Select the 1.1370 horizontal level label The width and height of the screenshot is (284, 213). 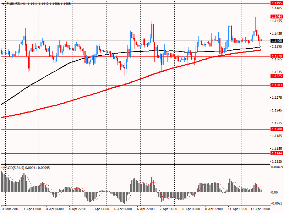pyautogui.click(x=277, y=56)
